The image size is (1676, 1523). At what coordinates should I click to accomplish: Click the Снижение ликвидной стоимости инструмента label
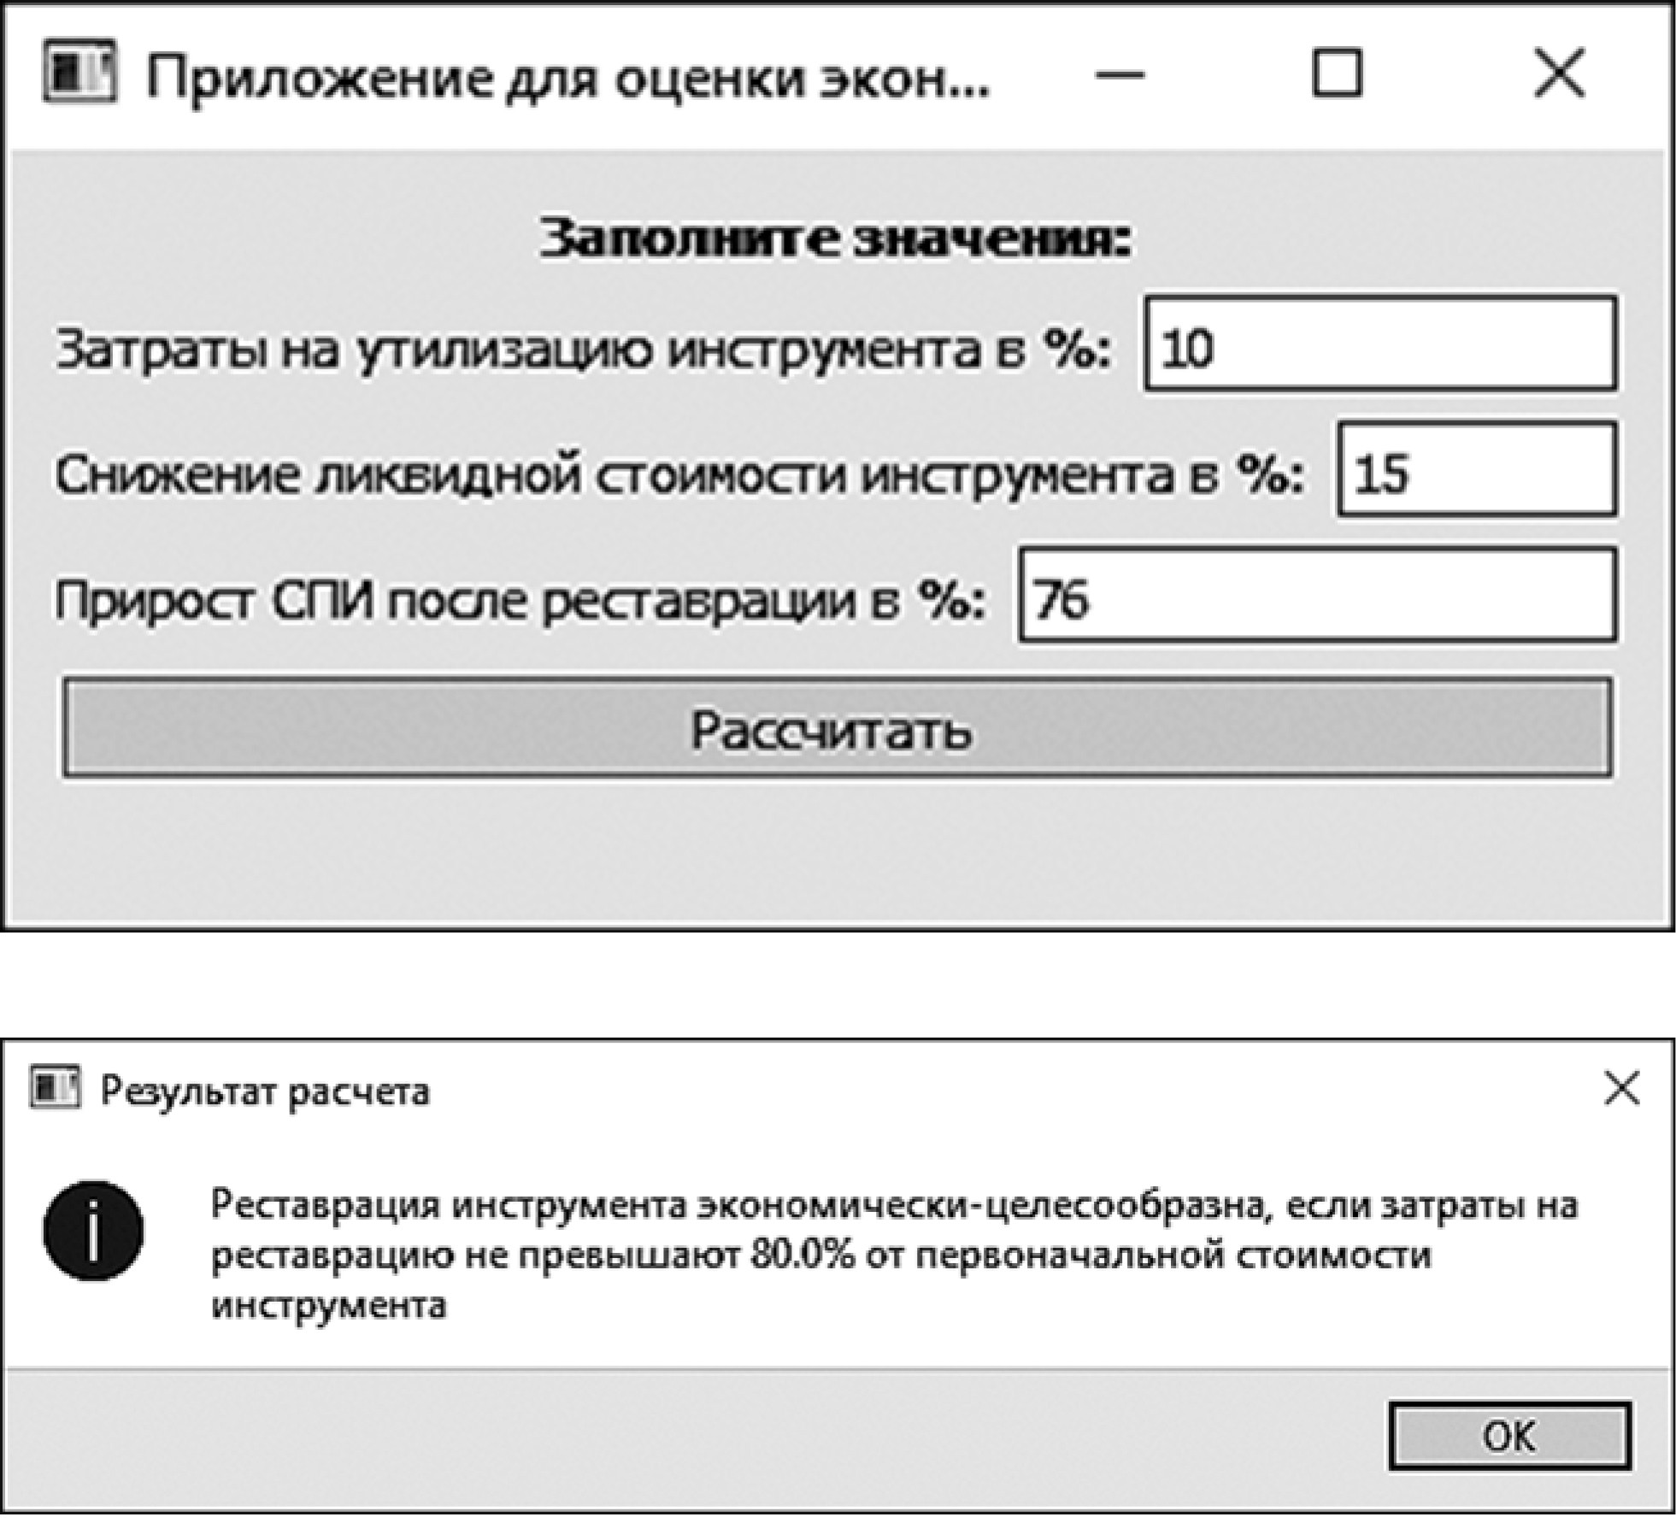(679, 475)
